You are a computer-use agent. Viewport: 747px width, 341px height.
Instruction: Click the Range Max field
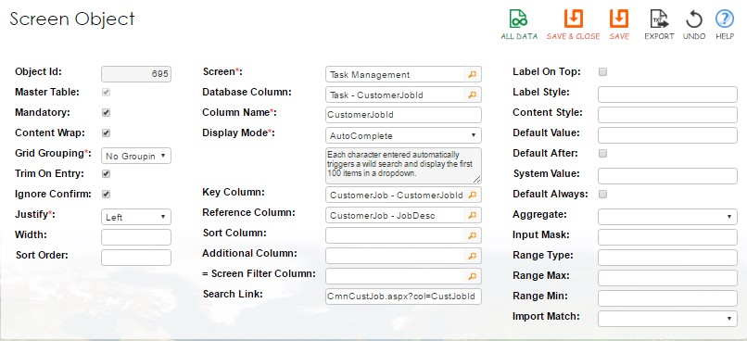[667, 278]
